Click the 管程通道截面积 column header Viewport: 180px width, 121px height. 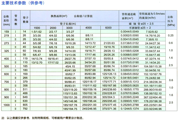[128, 16]
